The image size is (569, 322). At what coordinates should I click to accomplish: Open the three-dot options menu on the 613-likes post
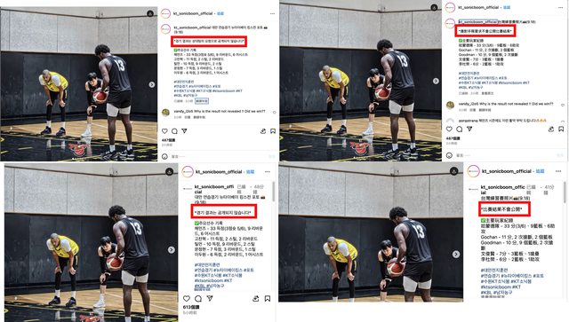[268, 172]
